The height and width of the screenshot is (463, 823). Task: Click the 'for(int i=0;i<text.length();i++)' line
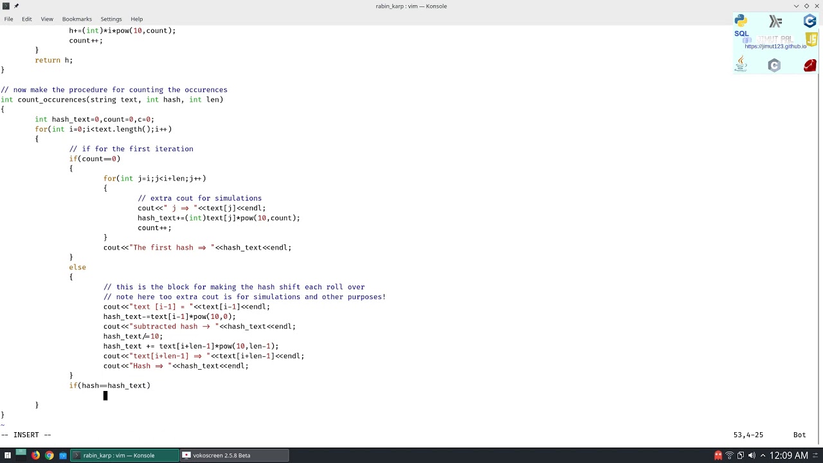(x=104, y=129)
